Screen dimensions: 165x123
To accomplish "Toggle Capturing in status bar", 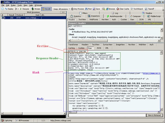I will 7,121.
